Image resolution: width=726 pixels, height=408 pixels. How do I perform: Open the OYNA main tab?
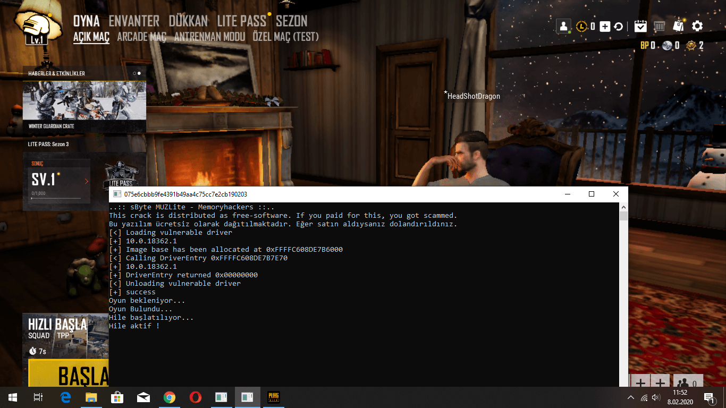click(x=87, y=21)
